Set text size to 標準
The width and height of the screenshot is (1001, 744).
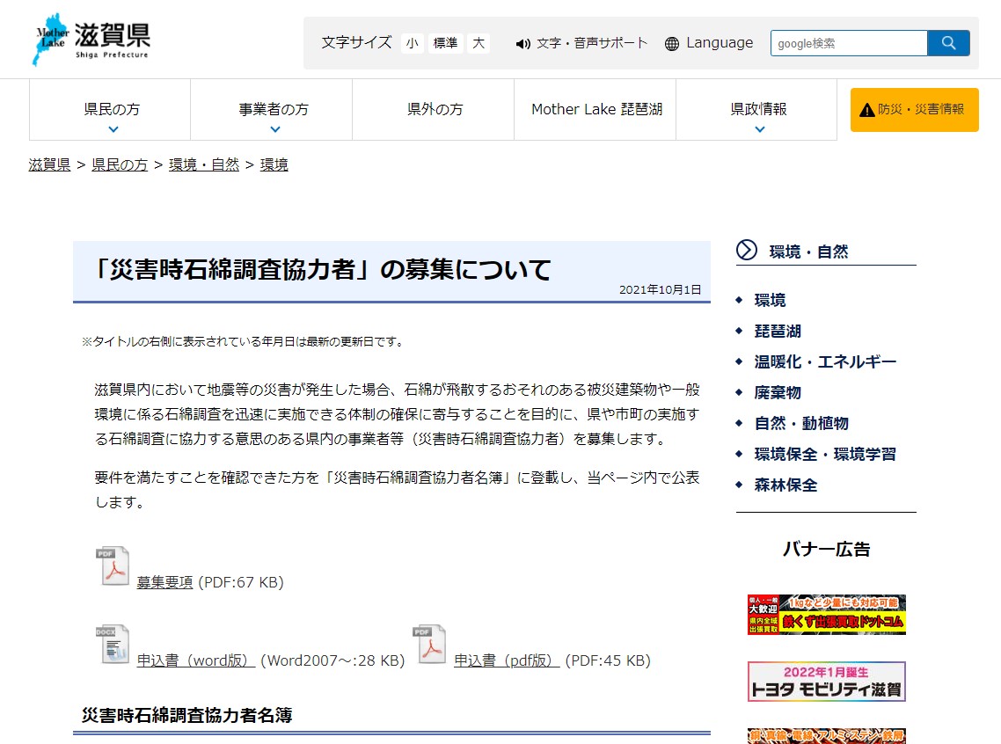[x=446, y=43]
